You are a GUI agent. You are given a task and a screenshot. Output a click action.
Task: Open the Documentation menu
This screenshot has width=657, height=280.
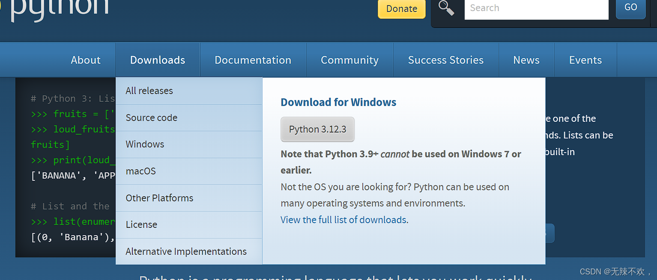click(253, 60)
